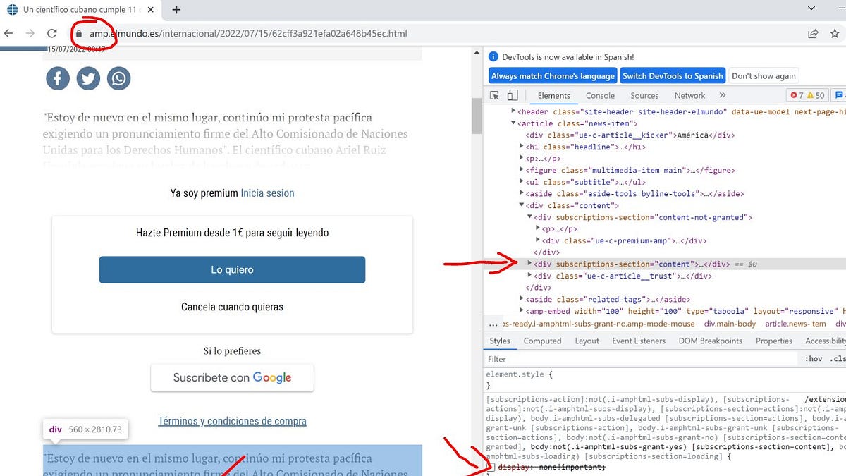Select the element.style rule block
This screenshot has height=476, width=846.
tap(520, 380)
